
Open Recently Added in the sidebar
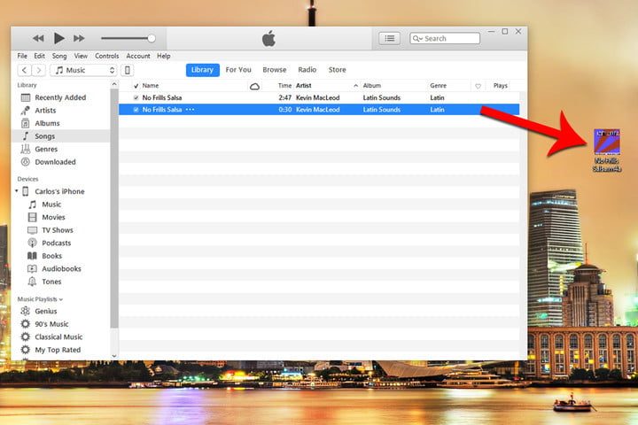tap(59, 97)
